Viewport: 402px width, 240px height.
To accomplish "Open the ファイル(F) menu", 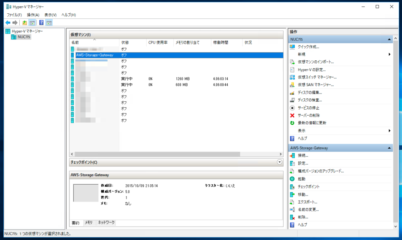I will (x=14, y=15).
